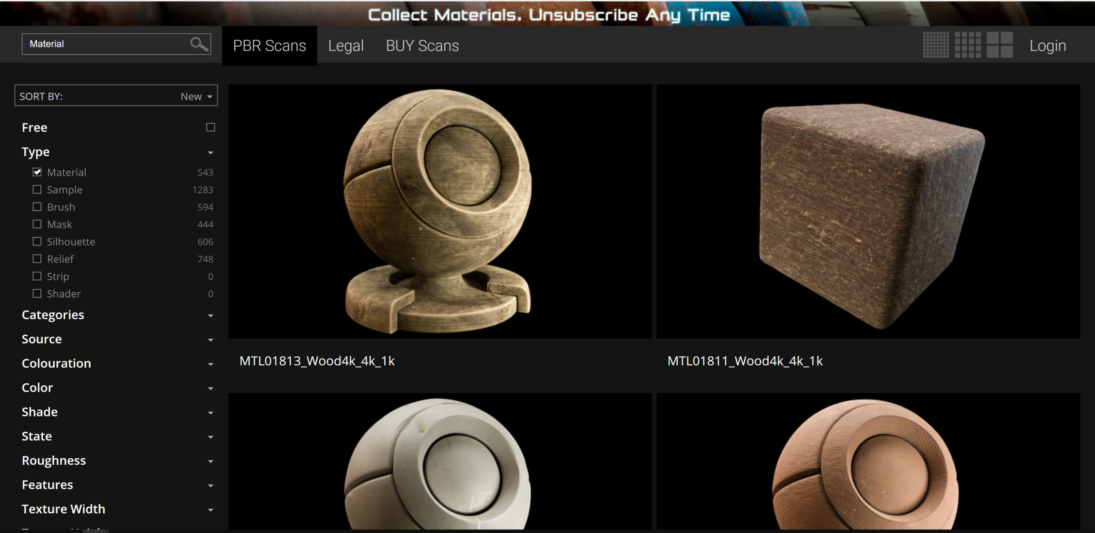The width and height of the screenshot is (1095, 533).
Task: Open the BUY Scans tab
Action: 422,46
